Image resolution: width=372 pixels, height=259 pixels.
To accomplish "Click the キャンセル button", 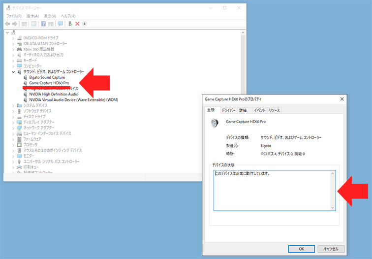I will coord(331,249).
